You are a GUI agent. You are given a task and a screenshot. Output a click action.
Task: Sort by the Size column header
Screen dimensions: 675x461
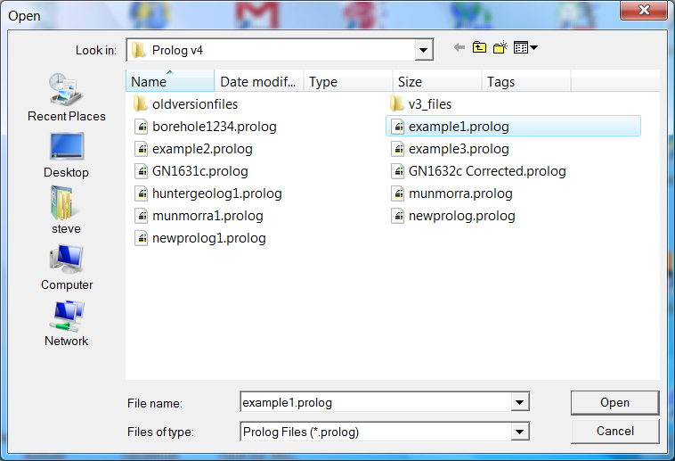pos(436,82)
